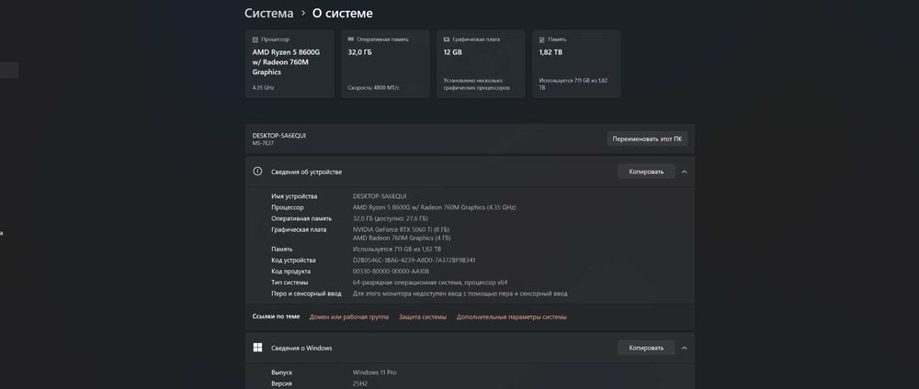
Task: Click the Windows logo beside Сведения о Windows
Action: coord(257,348)
